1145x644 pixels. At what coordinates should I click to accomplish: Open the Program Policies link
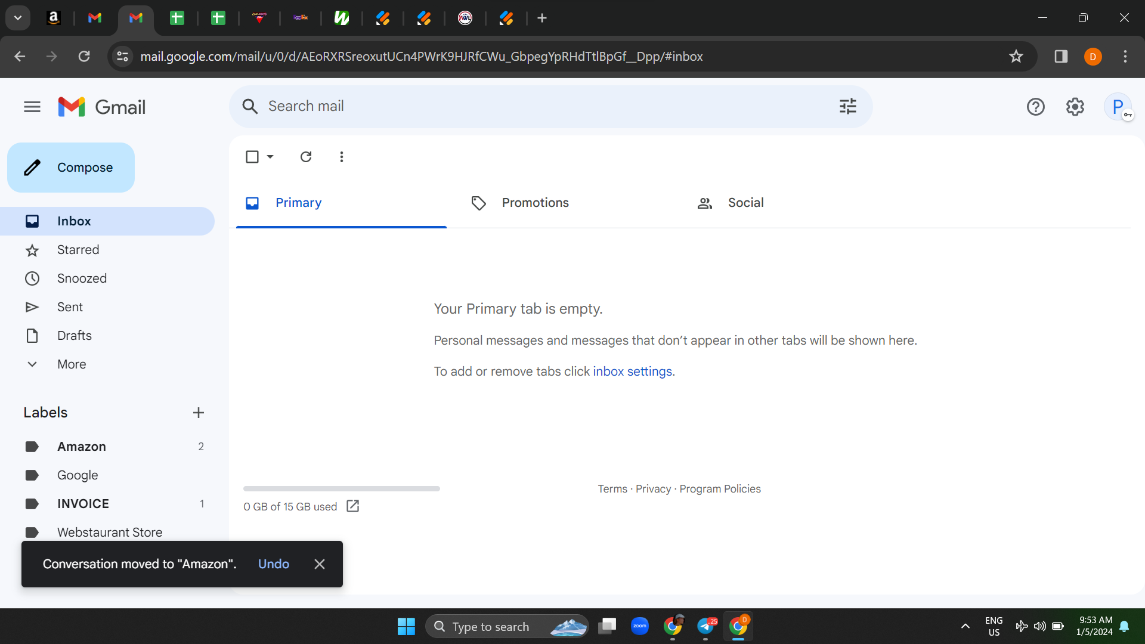(720, 489)
